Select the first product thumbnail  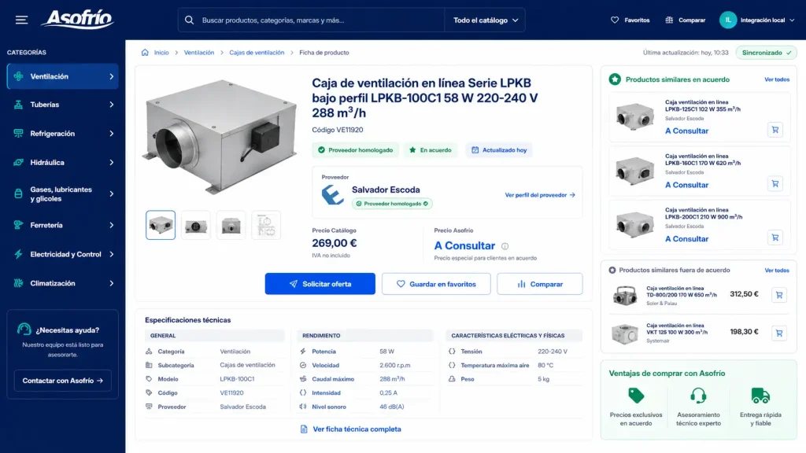pyautogui.click(x=161, y=225)
